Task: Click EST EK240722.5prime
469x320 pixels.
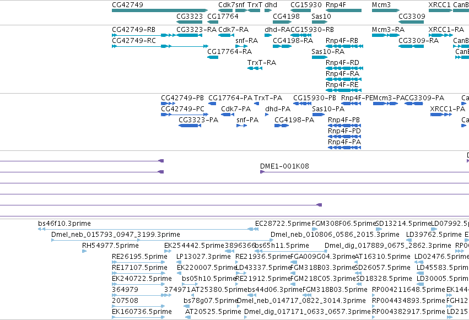Action: point(142,279)
